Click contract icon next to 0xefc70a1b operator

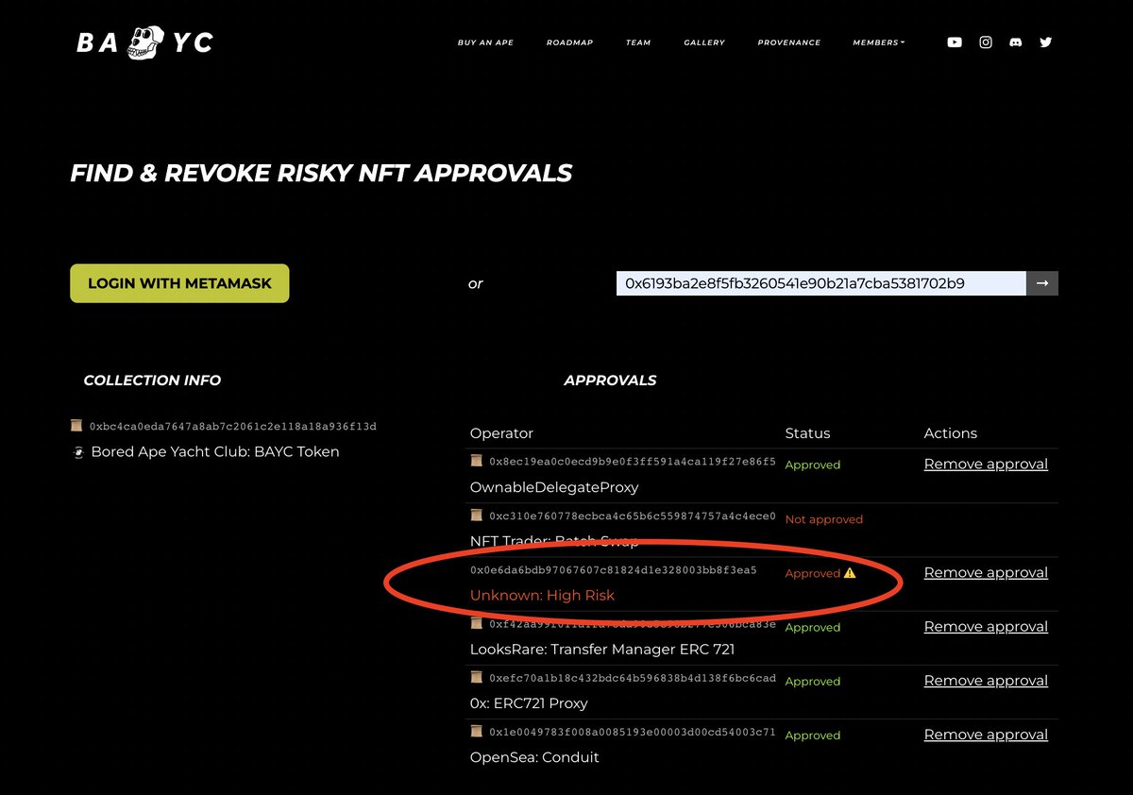coord(477,678)
